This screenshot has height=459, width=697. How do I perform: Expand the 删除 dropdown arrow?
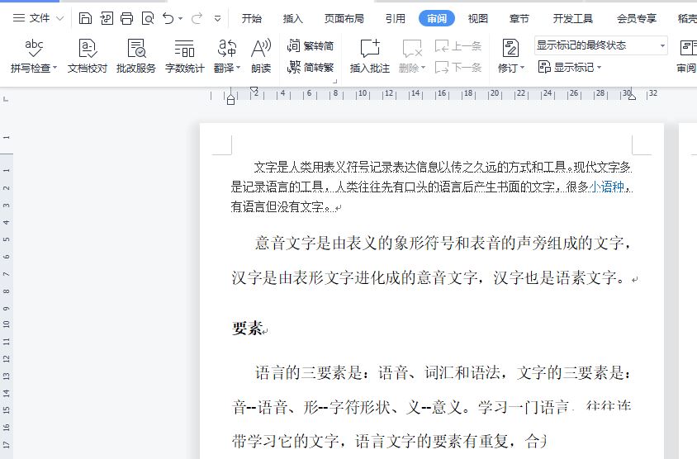(423, 68)
